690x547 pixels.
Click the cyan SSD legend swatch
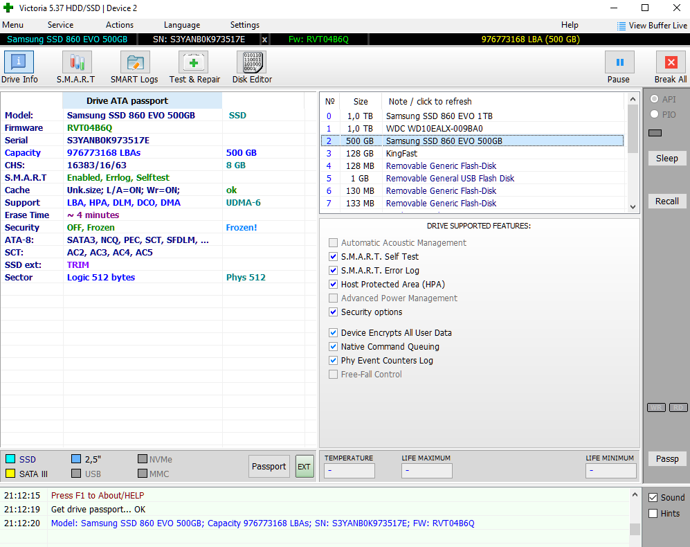point(10,459)
